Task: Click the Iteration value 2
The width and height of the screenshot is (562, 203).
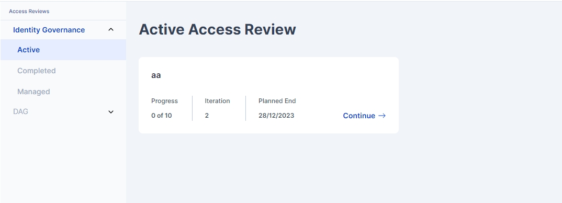Action: tap(207, 116)
